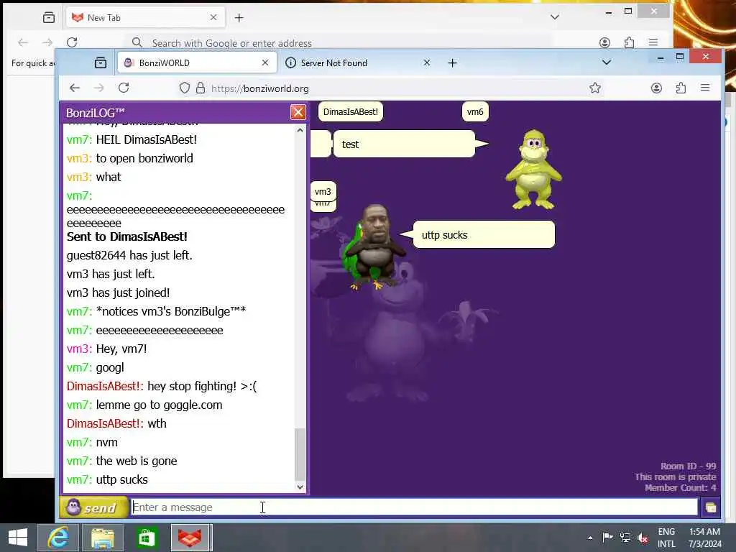Click the BonziLOG scrollbar thumb
Viewport: 736px width, 552px height.
(300, 454)
